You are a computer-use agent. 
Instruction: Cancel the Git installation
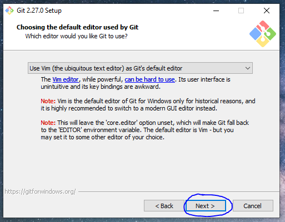pyautogui.click(x=253, y=206)
